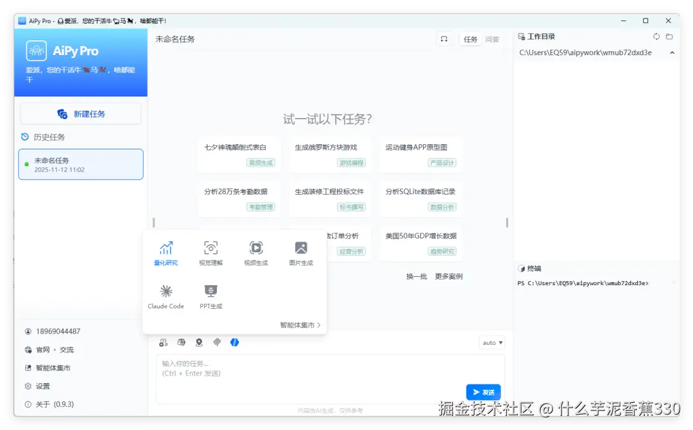Click the document-add icon above input
693x430 pixels.
click(164, 343)
